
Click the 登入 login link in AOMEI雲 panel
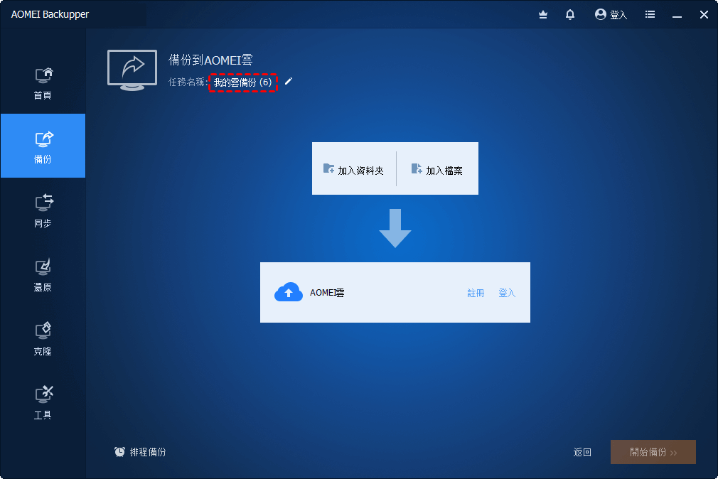(507, 293)
